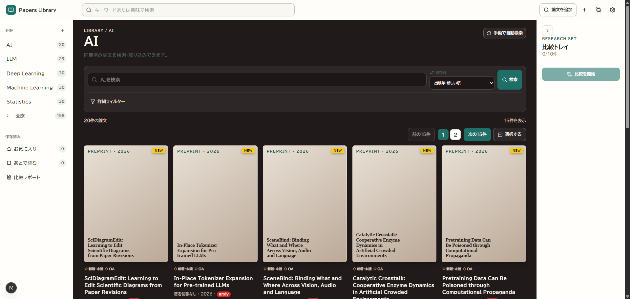The width and height of the screenshot is (630, 299).
Task: Click LIBRARY in the breadcrumb
Action: pyautogui.click(x=94, y=31)
